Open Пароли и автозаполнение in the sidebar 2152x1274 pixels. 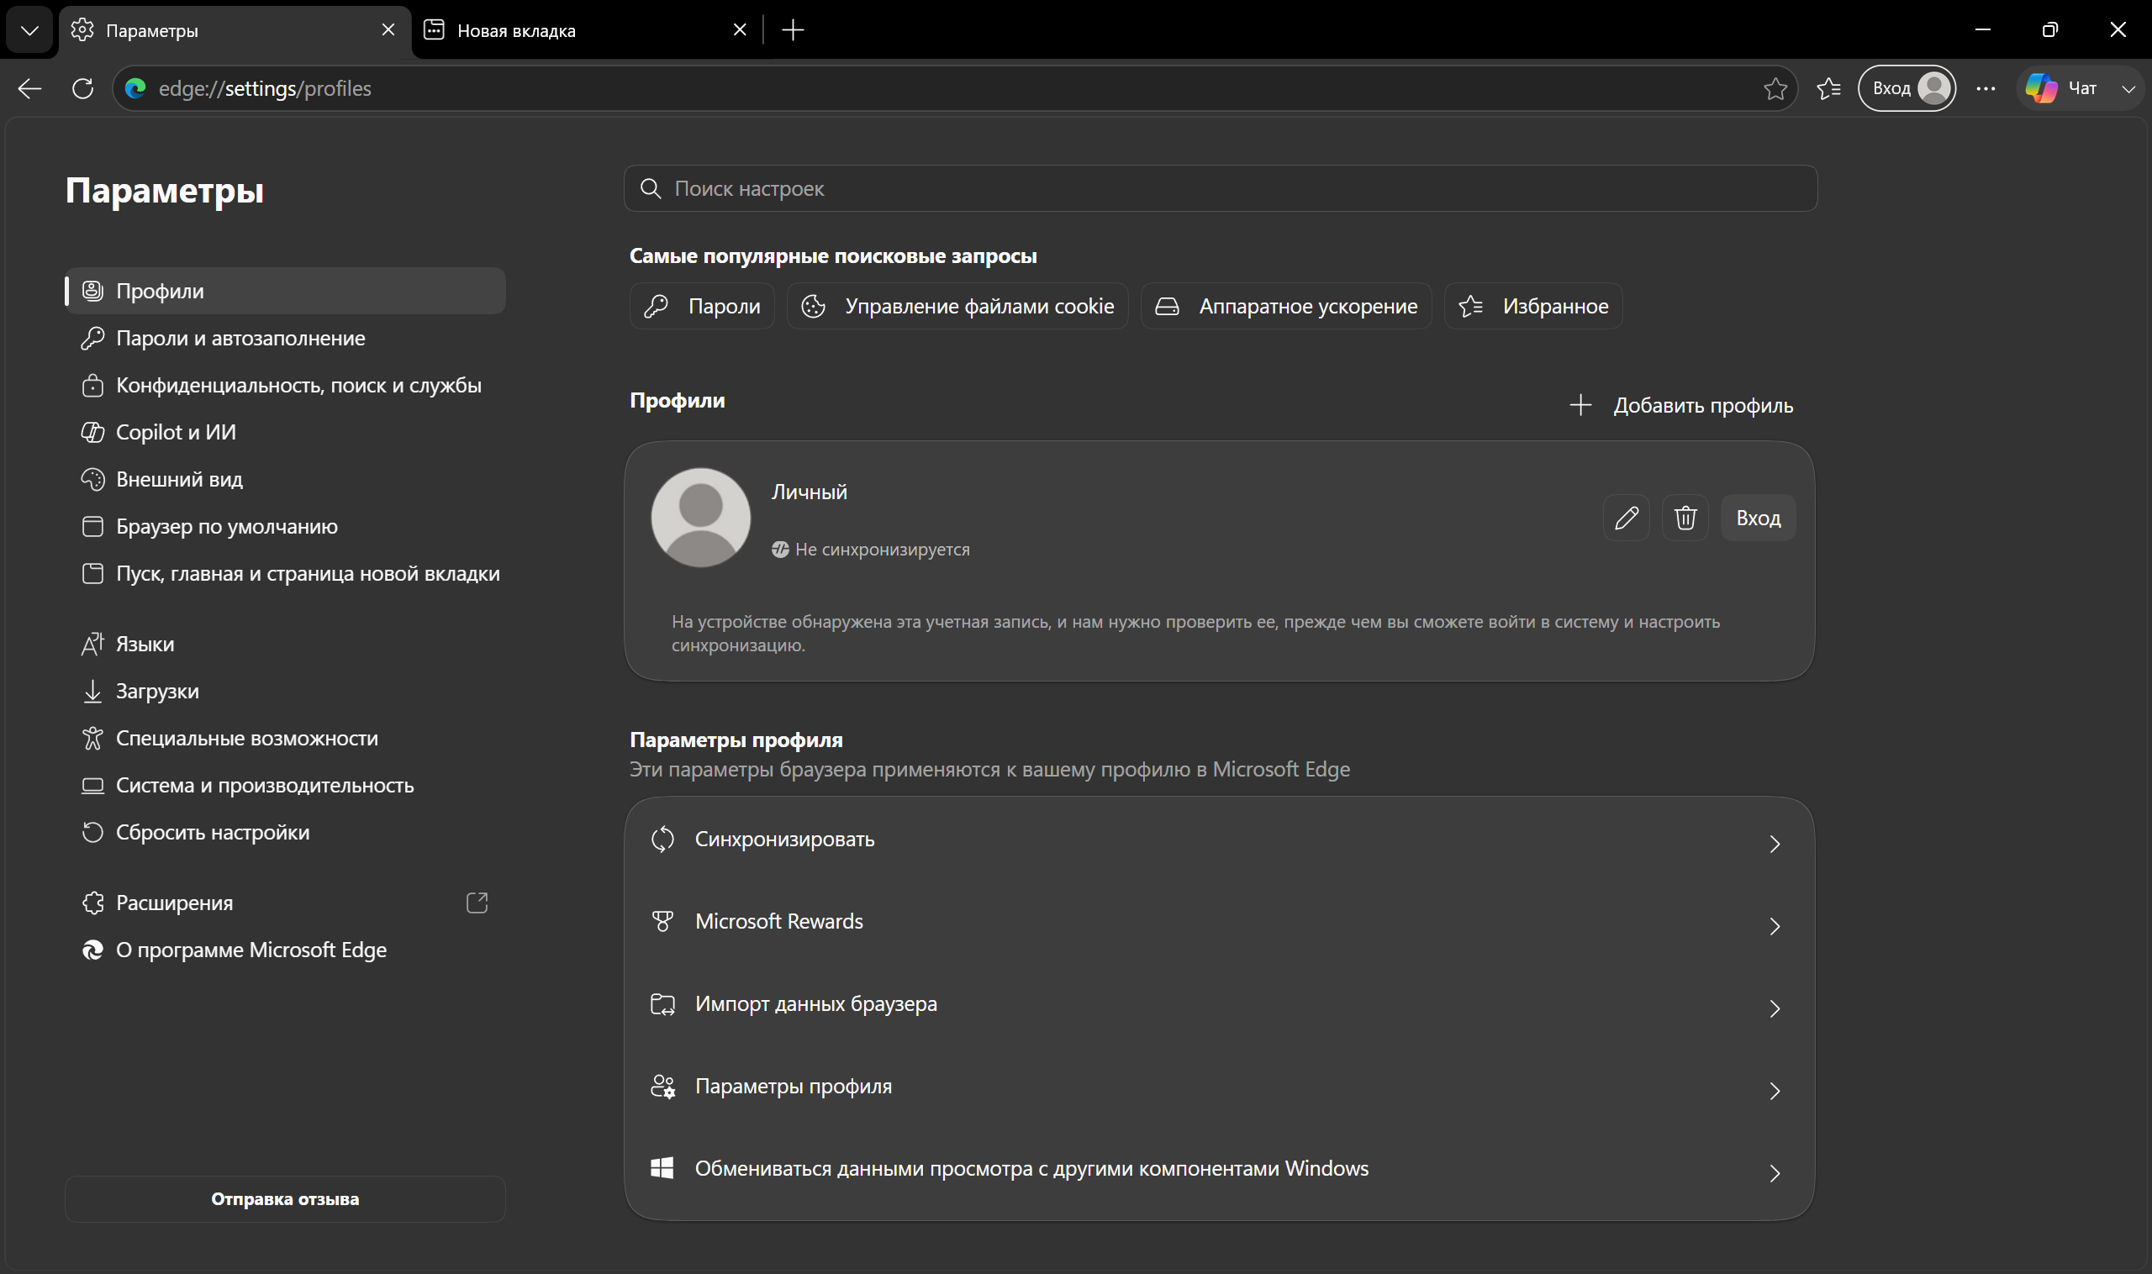(x=285, y=338)
